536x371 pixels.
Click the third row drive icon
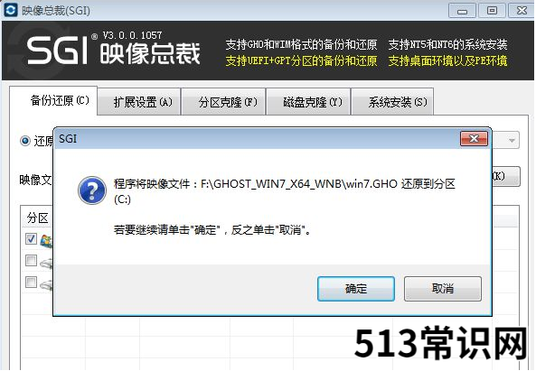point(47,284)
